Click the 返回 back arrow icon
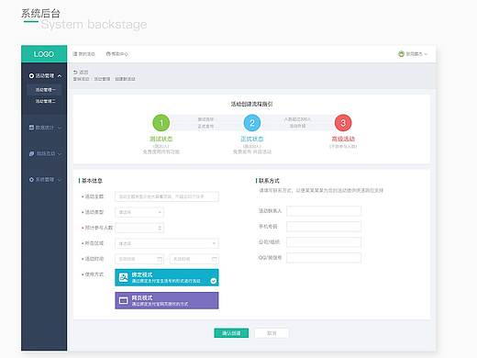477x358 pixels. pyautogui.click(x=75, y=73)
